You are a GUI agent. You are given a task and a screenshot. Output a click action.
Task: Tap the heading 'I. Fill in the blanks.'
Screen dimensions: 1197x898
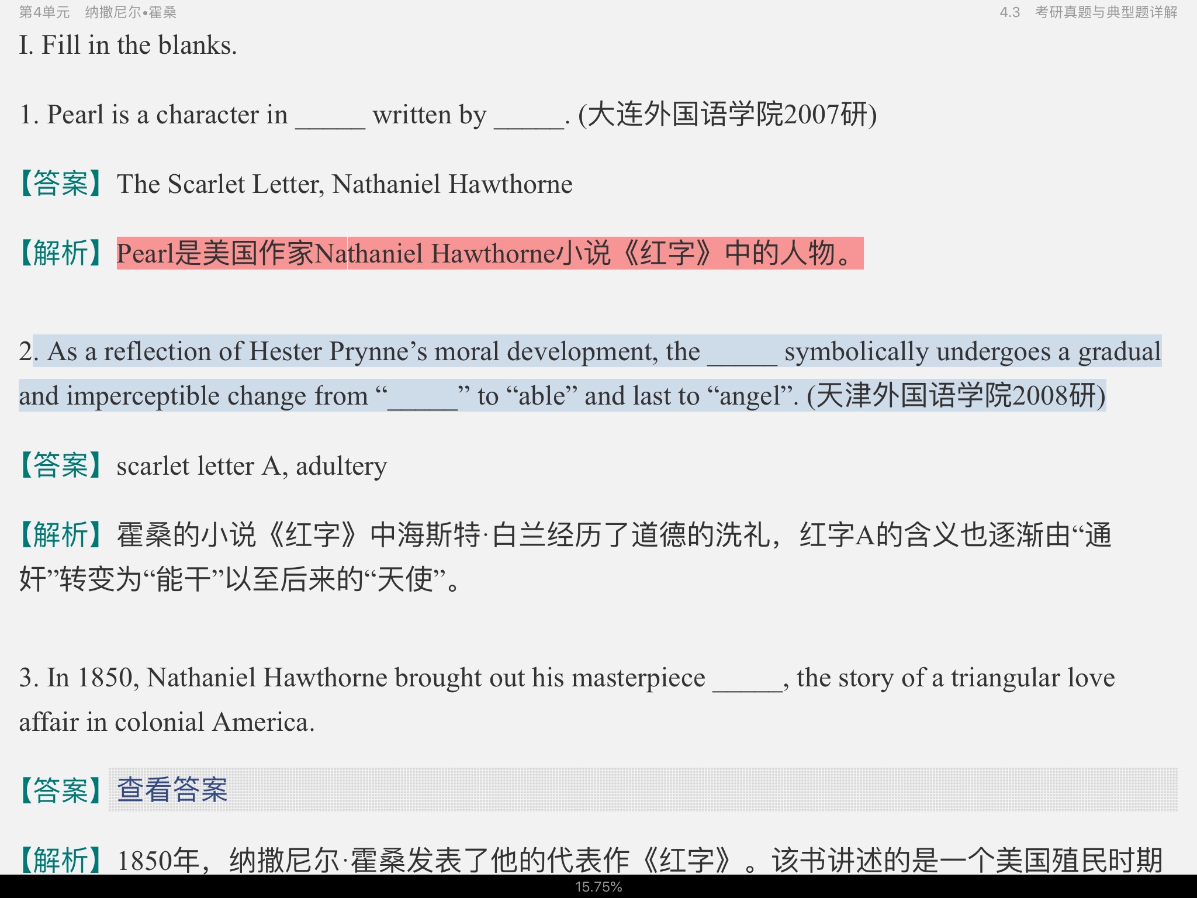click(128, 46)
